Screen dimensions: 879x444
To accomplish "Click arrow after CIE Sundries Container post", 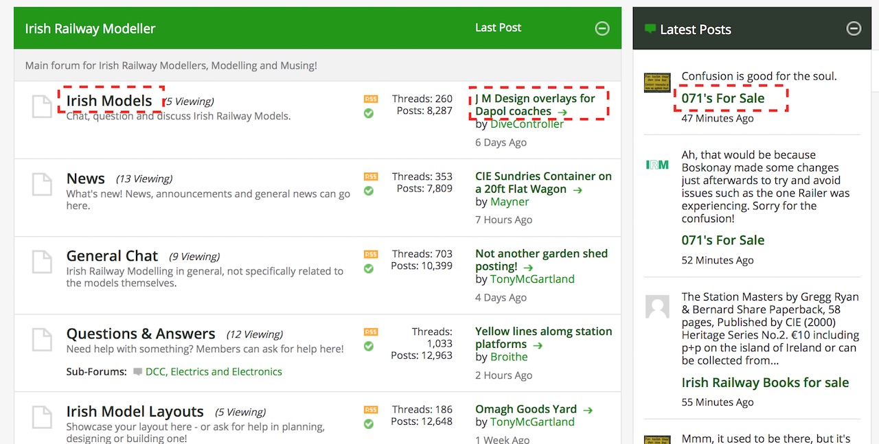I will [578, 190].
